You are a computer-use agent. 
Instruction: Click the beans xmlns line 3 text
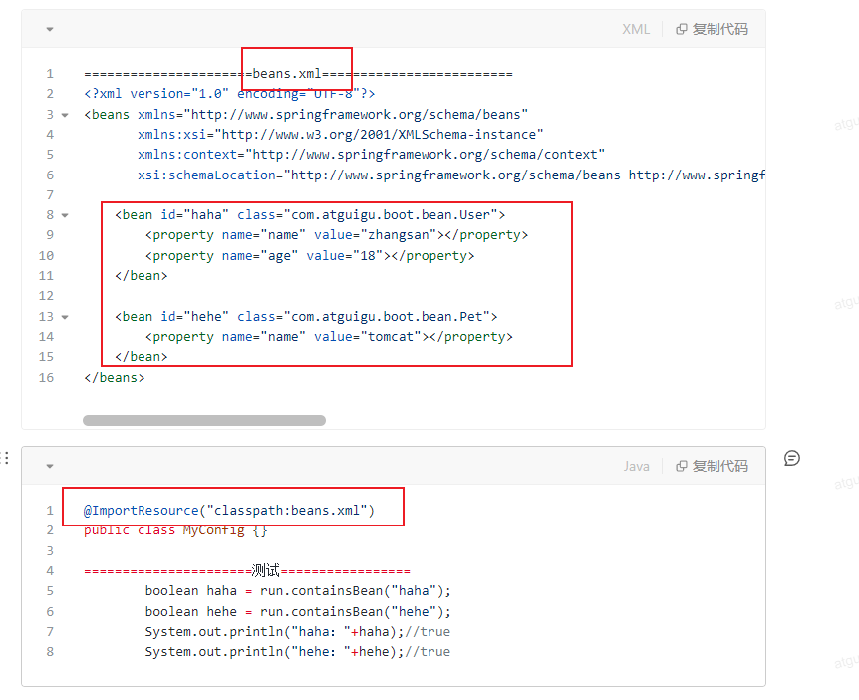point(306,115)
